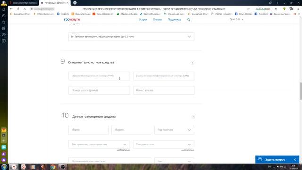The height and width of the screenshot is (170, 302).
Task: Open the Новости bookmark
Action: pos(63,14)
